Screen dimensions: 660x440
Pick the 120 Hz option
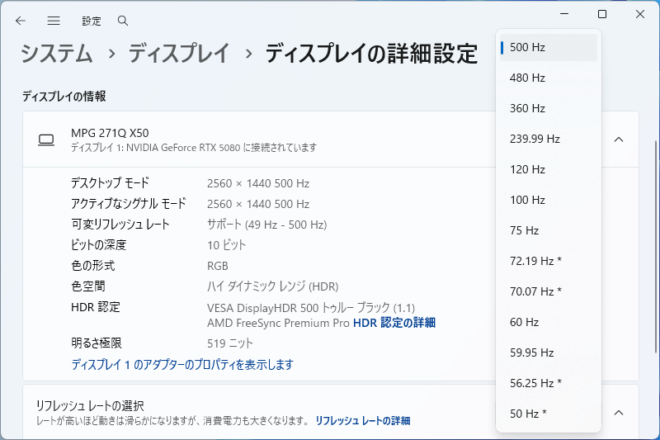pyautogui.click(x=549, y=169)
